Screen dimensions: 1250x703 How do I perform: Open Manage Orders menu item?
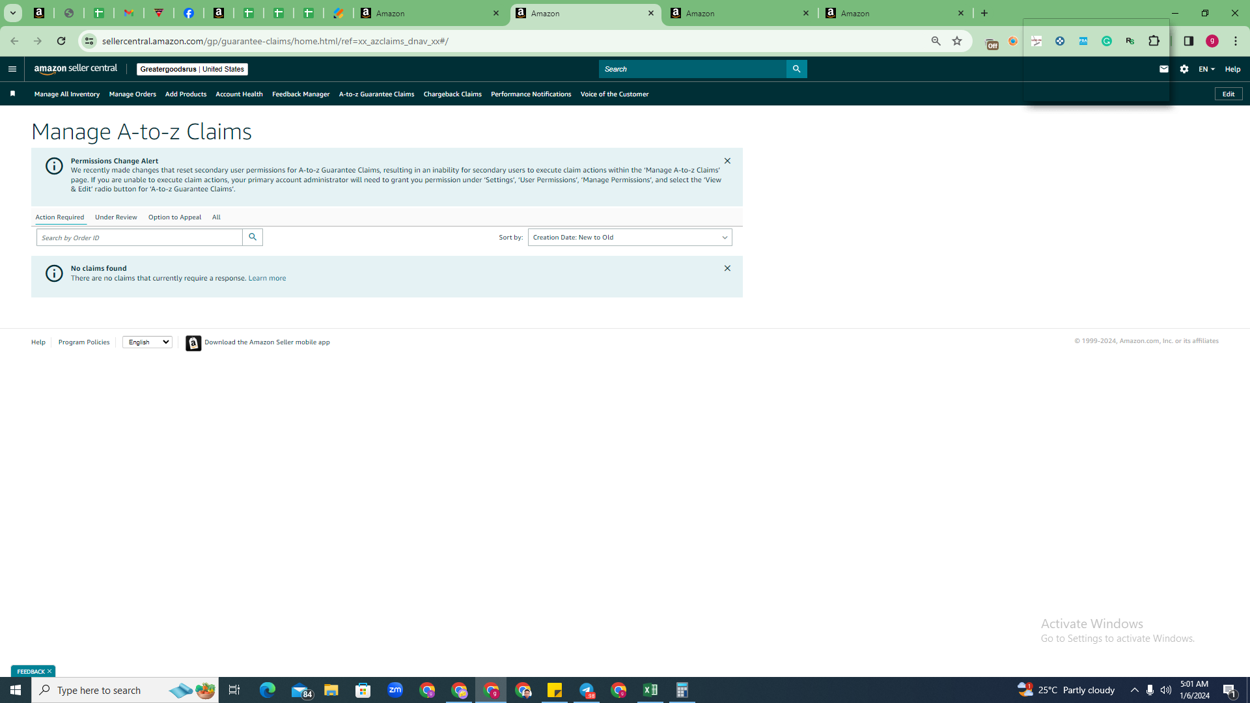tap(133, 94)
